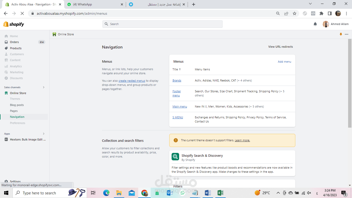Click the code-brackets extension icon

(313, 13)
